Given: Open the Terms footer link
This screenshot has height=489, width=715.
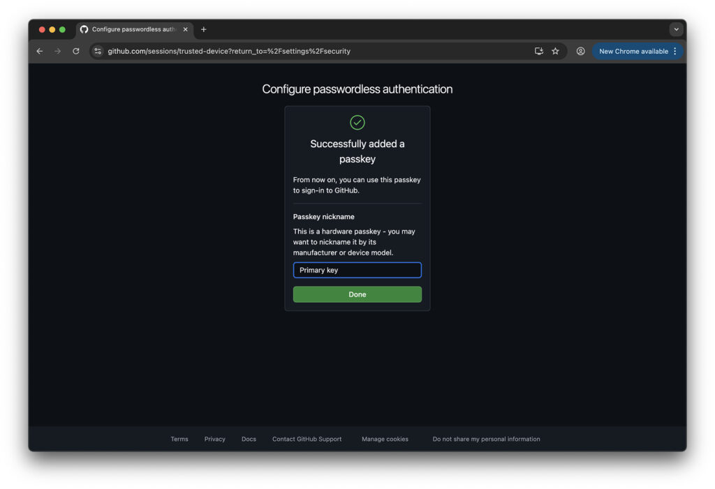Looking at the screenshot, I should tap(179, 439).
